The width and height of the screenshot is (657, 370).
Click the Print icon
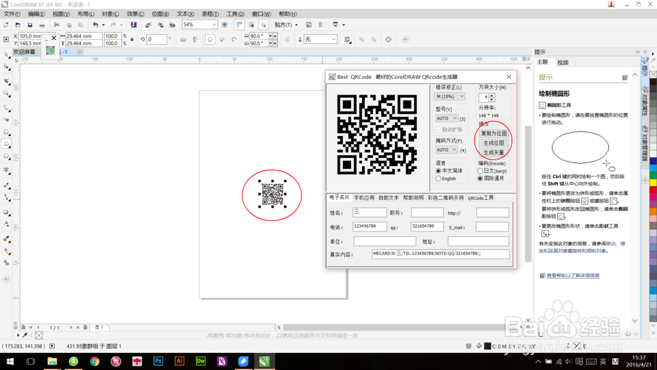tap(42, 25)
